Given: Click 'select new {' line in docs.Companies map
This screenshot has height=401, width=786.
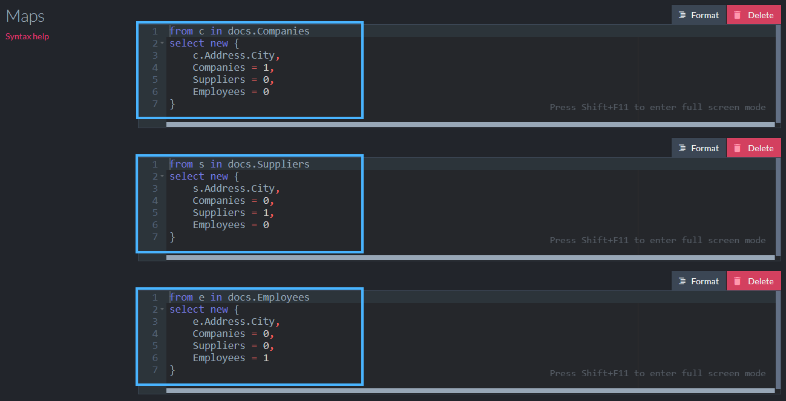Looking at the screenshot, I should click(205, 43).
